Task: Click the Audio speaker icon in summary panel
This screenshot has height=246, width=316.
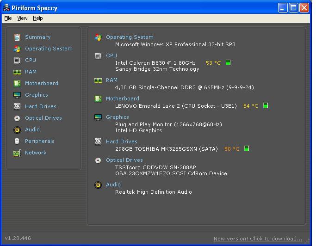Action: pyautogui.click(x=98, y=185)
